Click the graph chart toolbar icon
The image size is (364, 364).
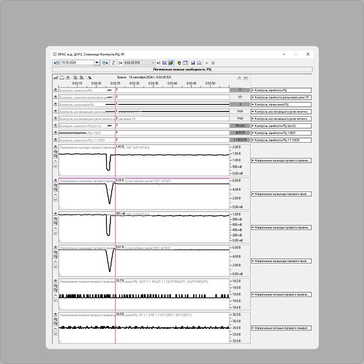click(164, 63)
